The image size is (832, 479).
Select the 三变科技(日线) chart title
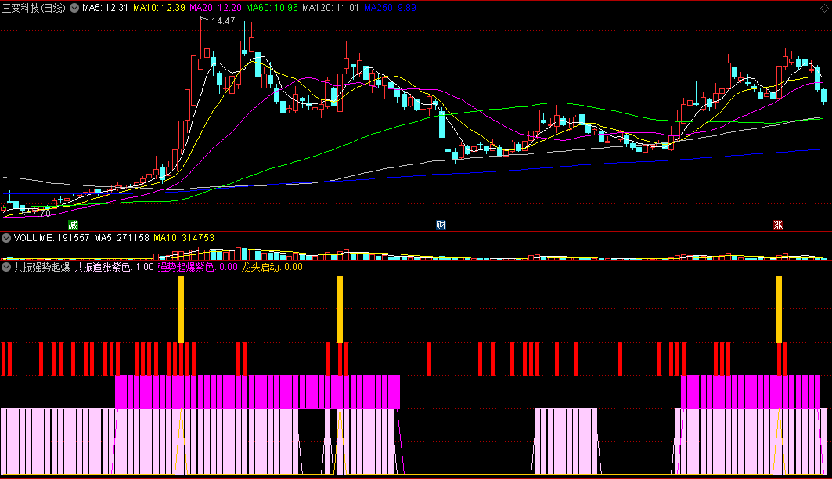point(34,8)
